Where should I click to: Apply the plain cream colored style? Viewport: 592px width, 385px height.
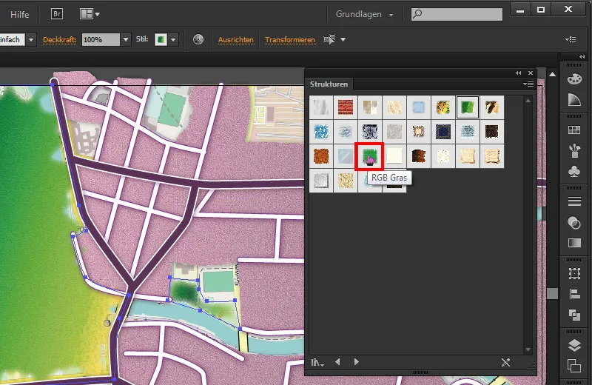(x=394, y=156)
